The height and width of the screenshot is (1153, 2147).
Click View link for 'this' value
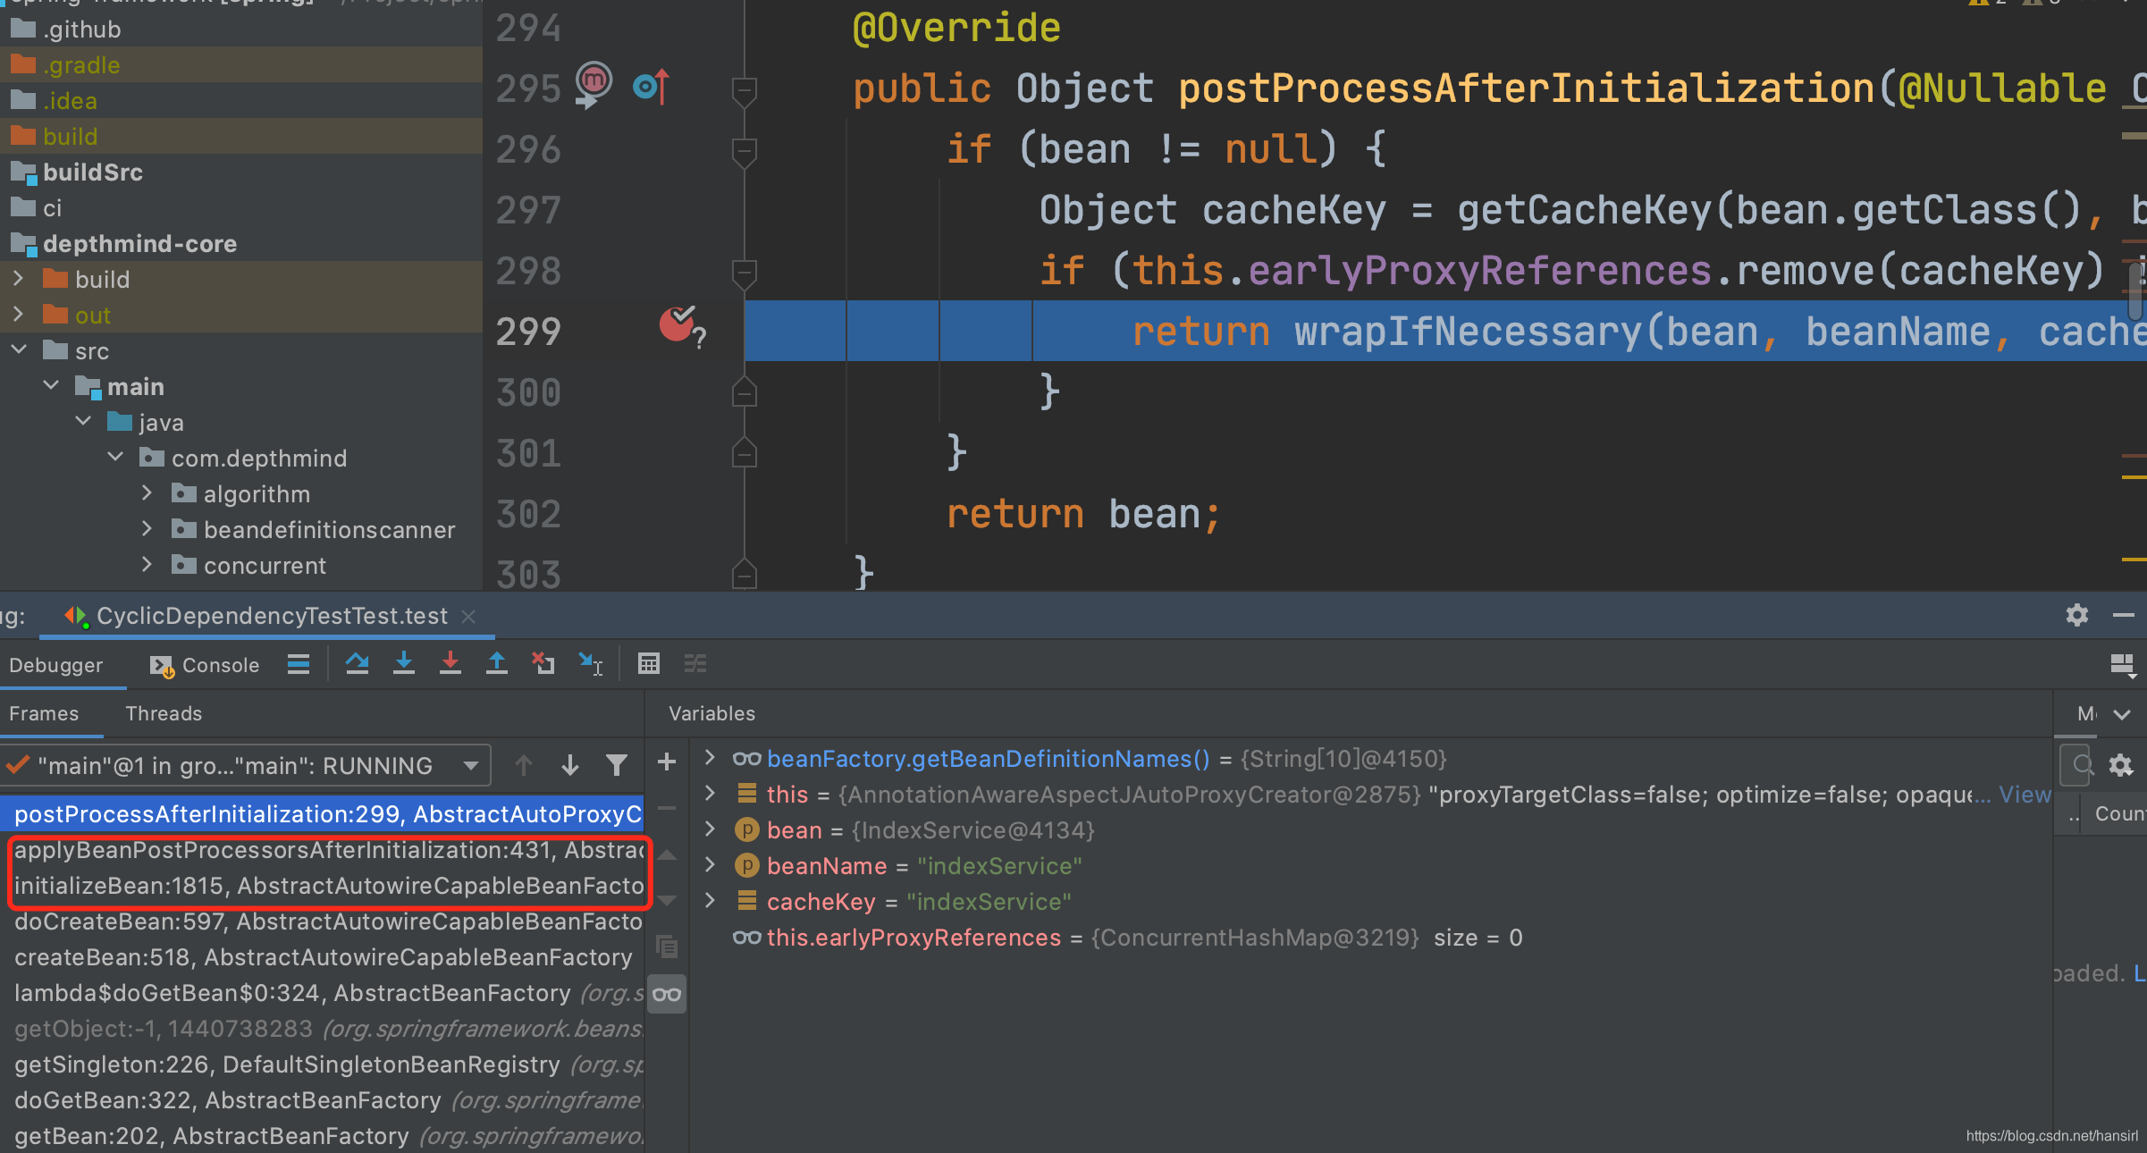tap(2025, 794)
